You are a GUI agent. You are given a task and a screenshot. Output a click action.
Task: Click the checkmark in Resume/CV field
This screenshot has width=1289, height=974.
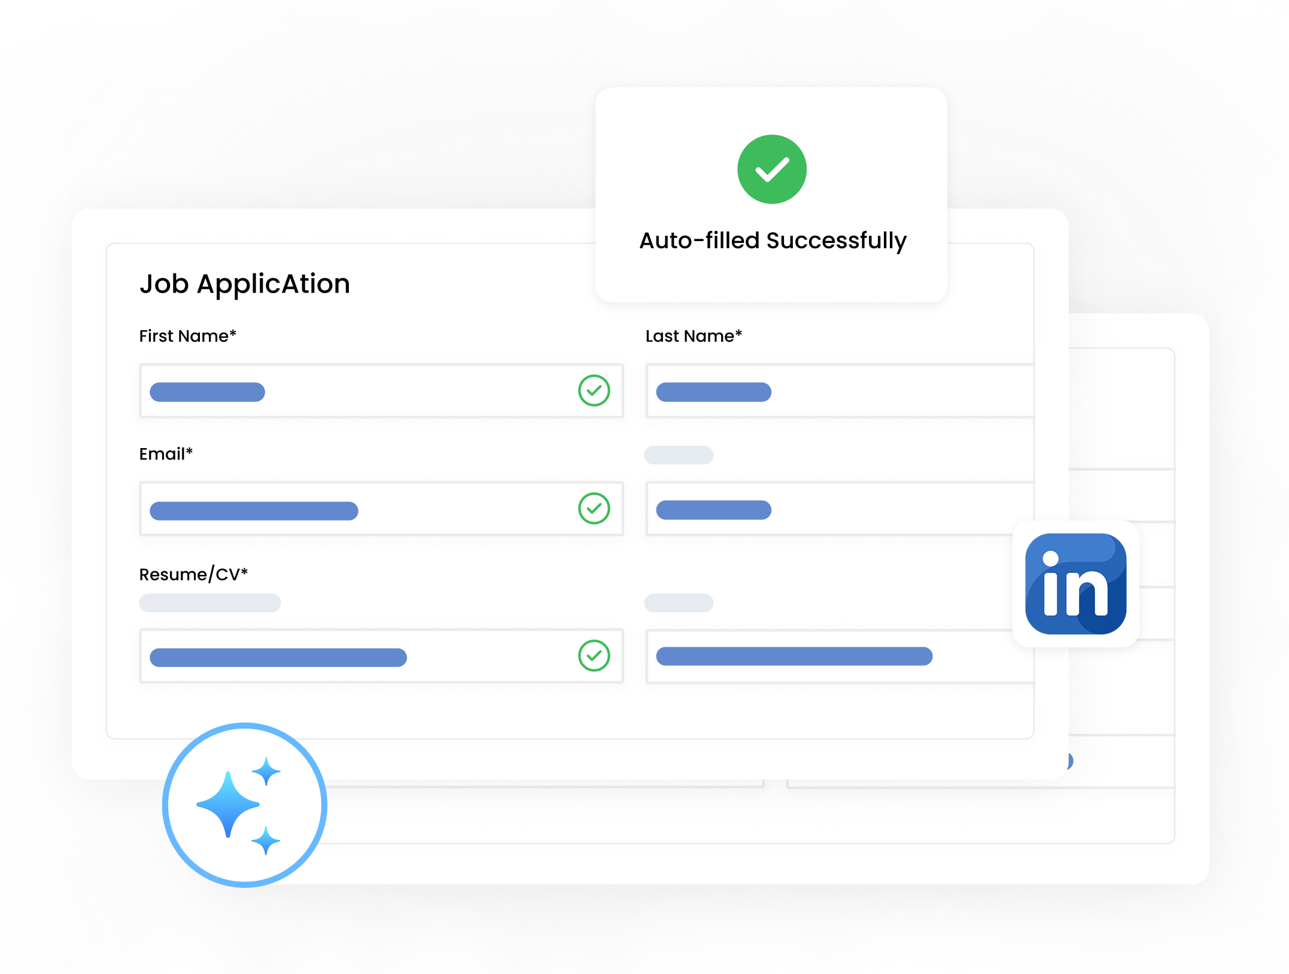point(594,656)
